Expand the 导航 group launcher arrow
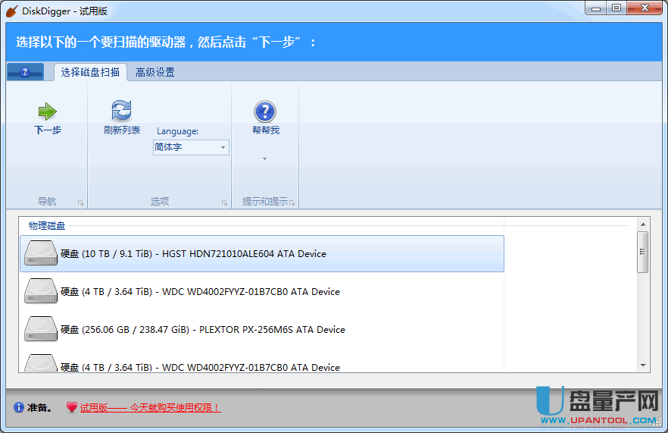 click(x=80, y=203)
